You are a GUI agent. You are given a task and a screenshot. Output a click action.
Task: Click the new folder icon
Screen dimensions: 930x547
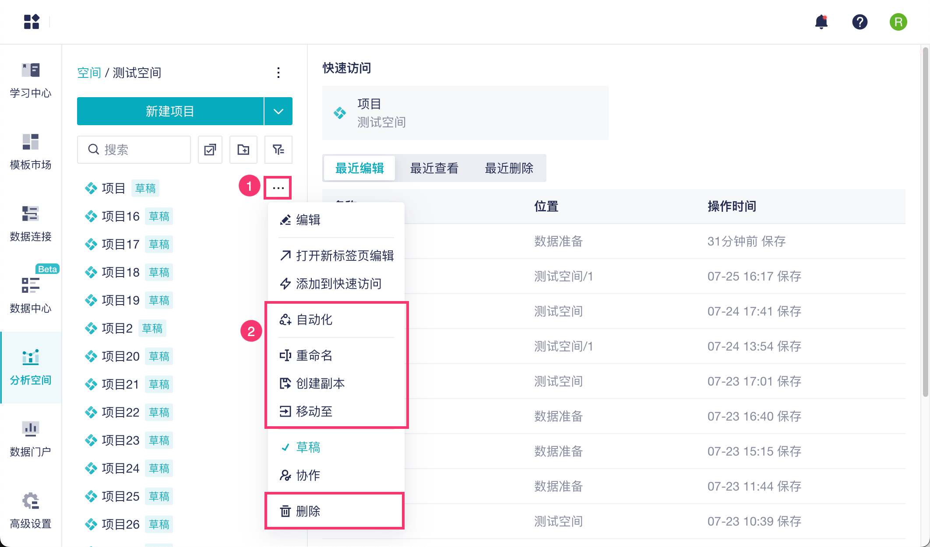tap(243, 150)
